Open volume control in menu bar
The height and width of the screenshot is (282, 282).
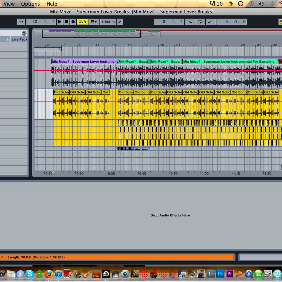point(261,3)
